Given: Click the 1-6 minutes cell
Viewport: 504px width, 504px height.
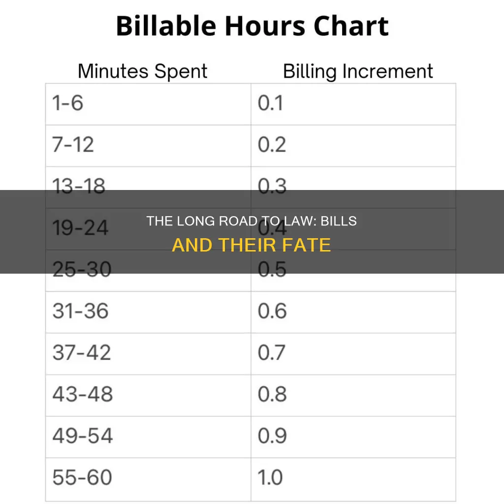Looking at the screenshot, I should 148,104.
